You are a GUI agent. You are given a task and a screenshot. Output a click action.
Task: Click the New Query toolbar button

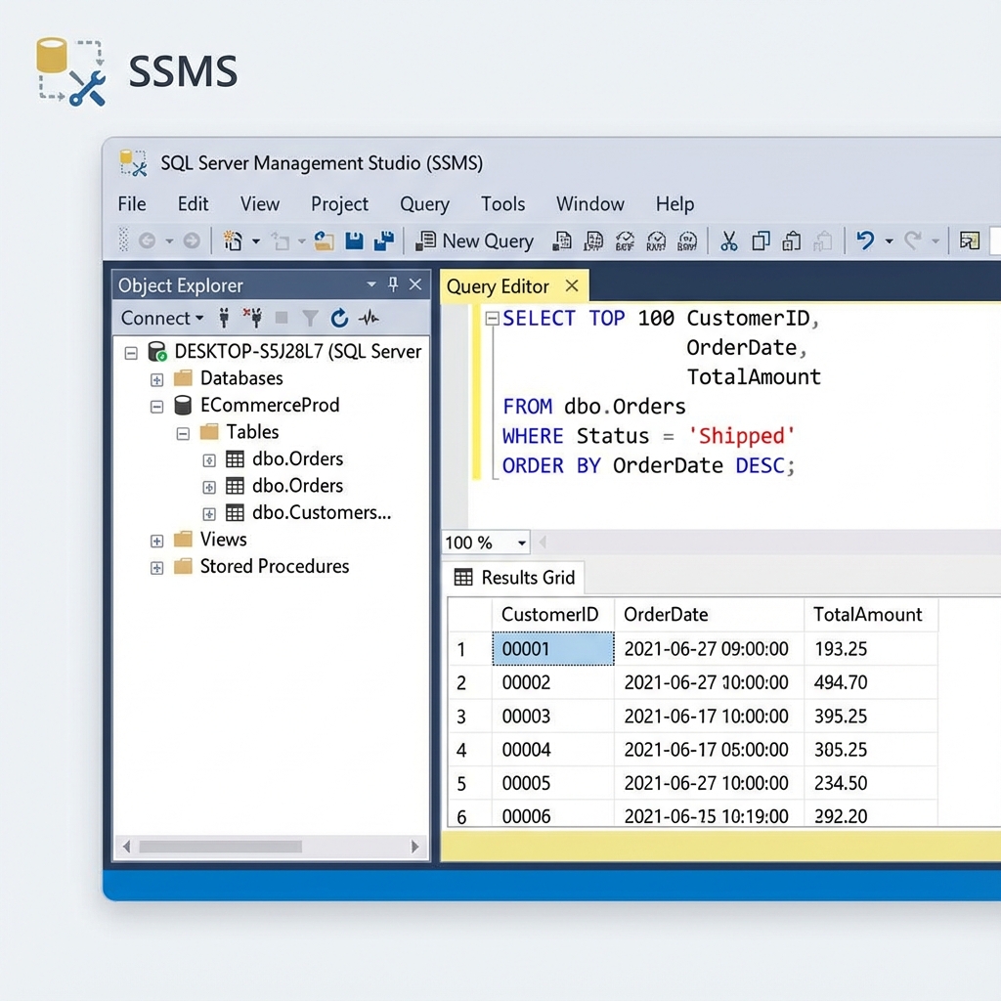pos(475,240)
